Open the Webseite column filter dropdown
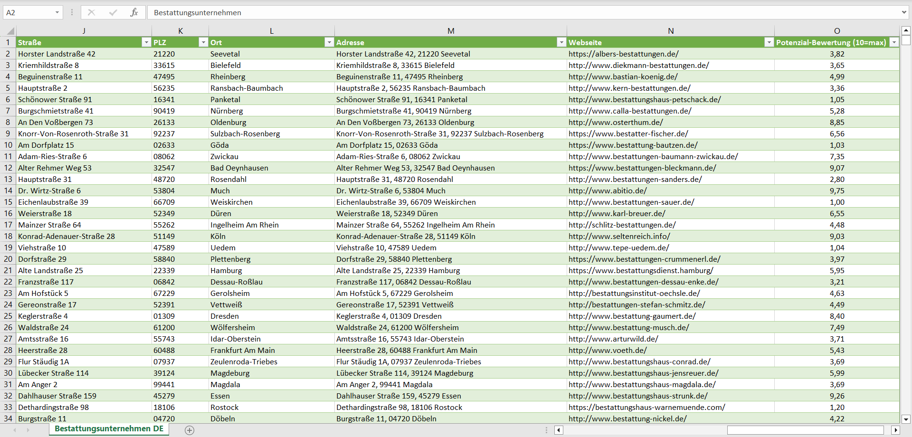 [769, 42]
